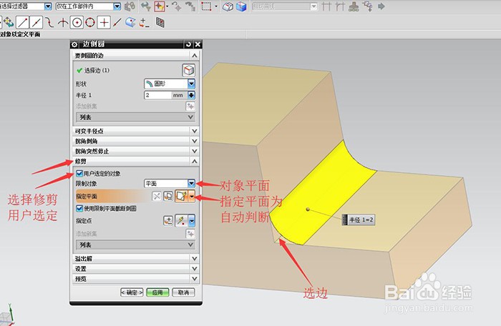Close the 边倒圆 dialog

tap(198, 44)
